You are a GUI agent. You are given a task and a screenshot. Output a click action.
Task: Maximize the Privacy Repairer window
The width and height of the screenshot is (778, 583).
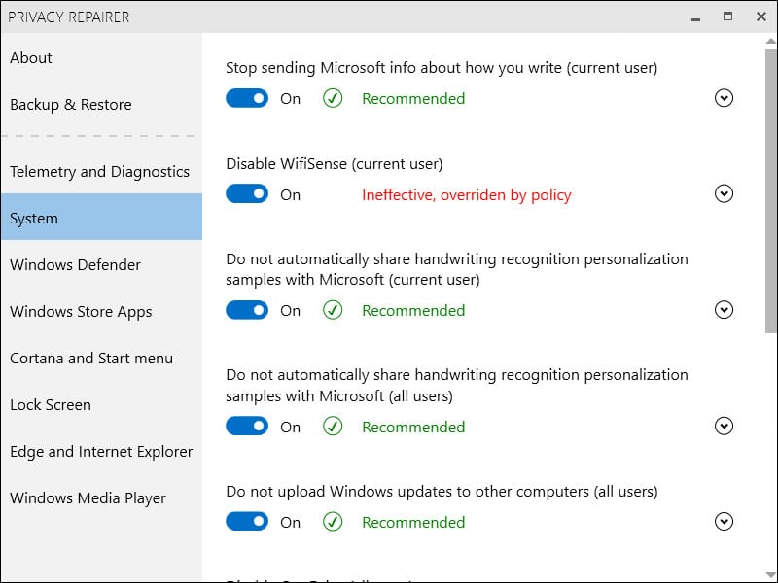click(x=727, y=17)
